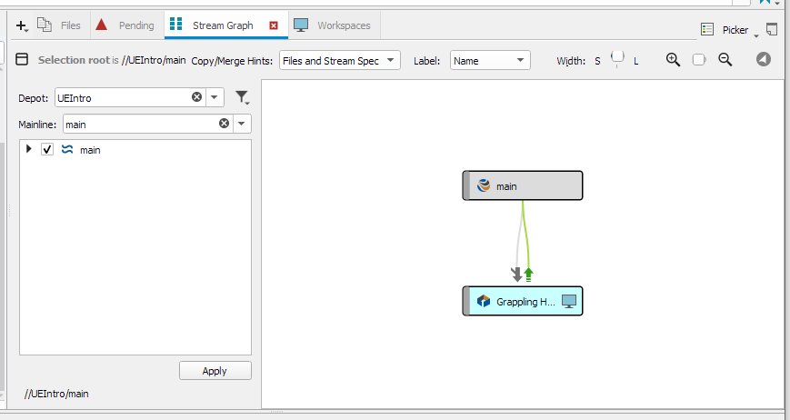Zoom out of the stream graph
The image size is (790, 420).
click(725, 59)
